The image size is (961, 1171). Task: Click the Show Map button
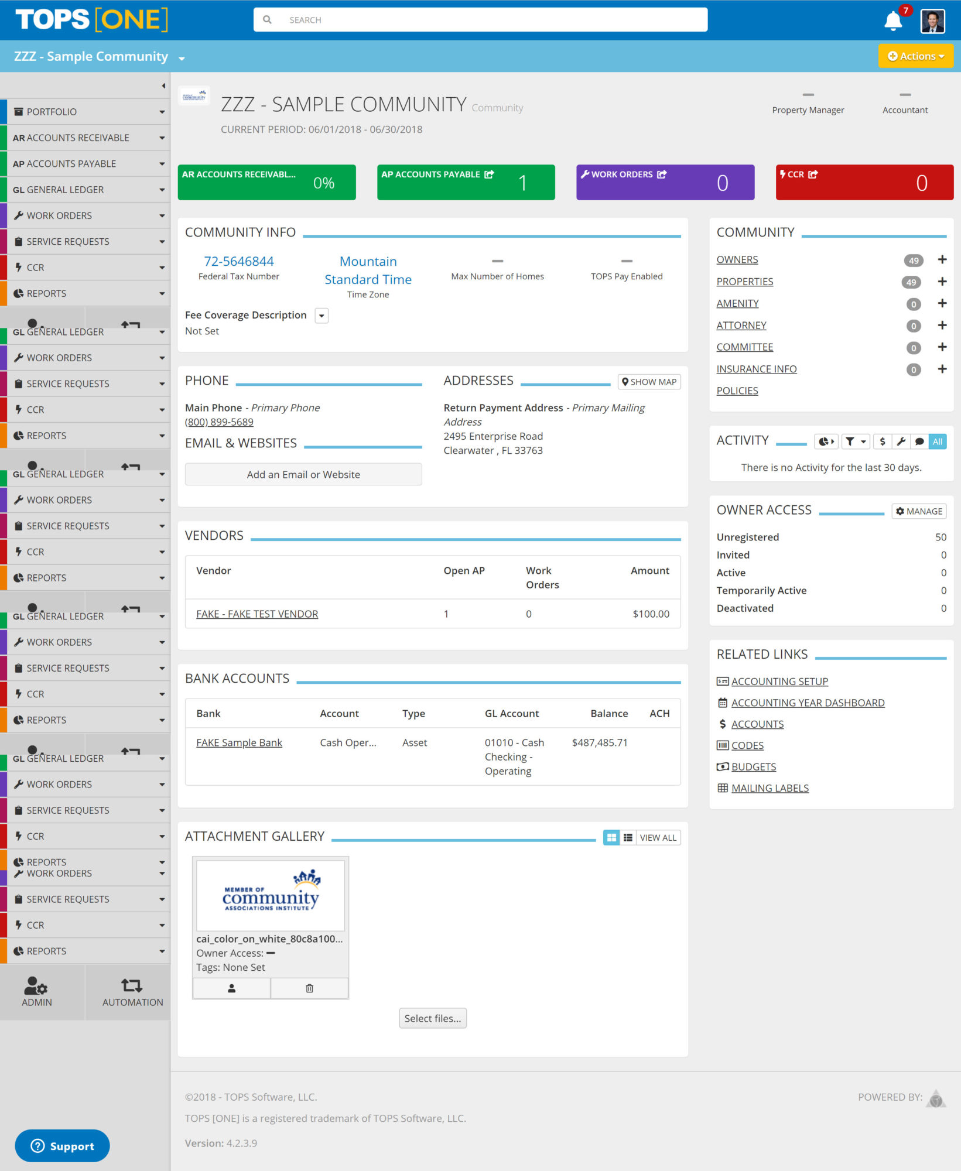pos(649,382)
